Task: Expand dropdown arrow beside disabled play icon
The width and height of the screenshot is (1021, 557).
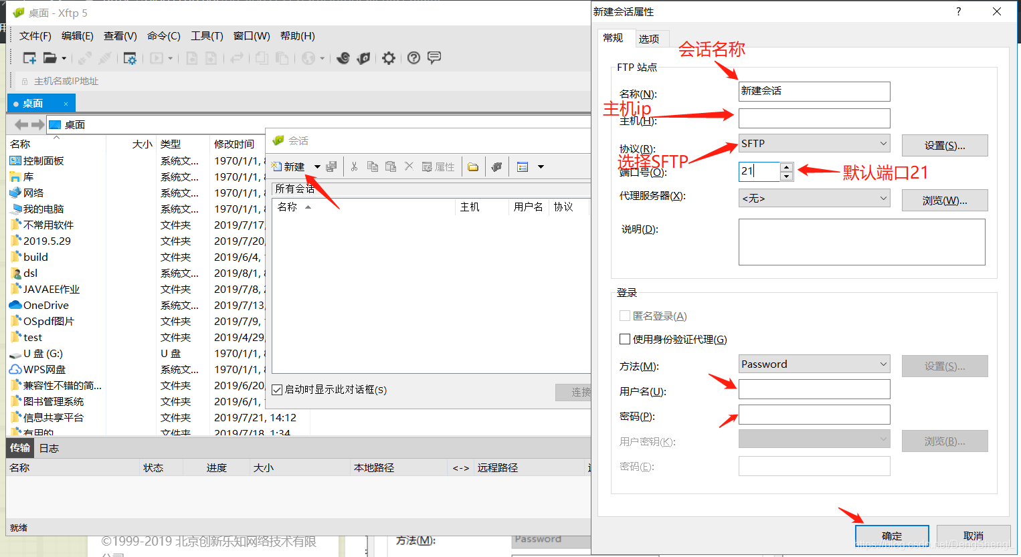Action: pyautogui.click(x=171, y=58)
